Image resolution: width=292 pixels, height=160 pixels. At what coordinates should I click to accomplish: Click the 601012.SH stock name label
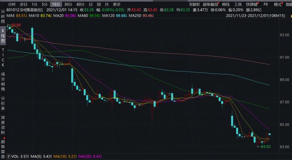click(25, 10)
